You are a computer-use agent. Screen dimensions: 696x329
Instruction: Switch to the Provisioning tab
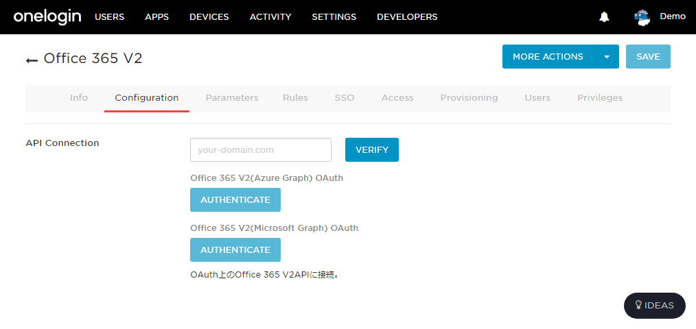click(x=469, y=98)
